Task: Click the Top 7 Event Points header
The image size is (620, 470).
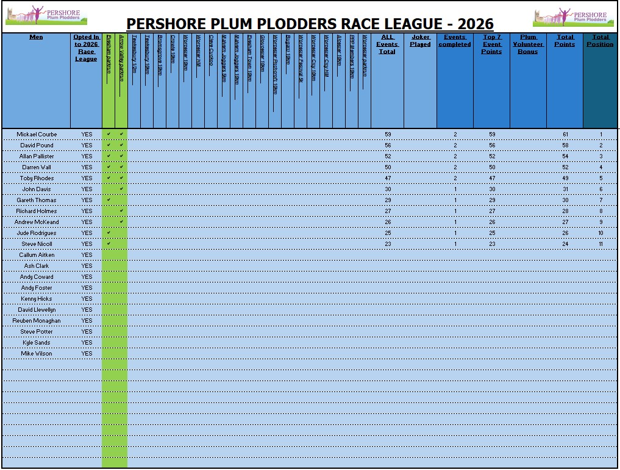Action: click(491, 44)
